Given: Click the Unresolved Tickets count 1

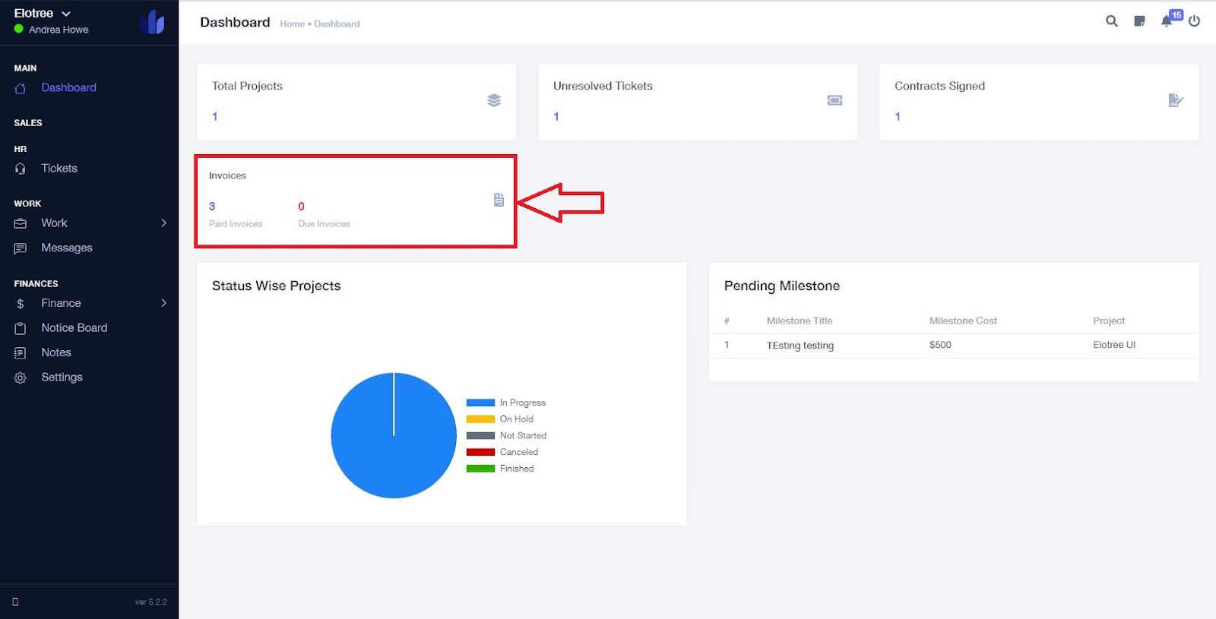Looking at the screenshot, I should click(556, 116).
